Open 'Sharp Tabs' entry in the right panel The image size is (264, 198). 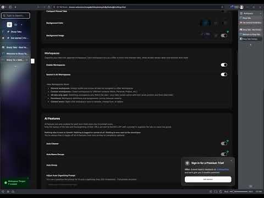[251, 18]
